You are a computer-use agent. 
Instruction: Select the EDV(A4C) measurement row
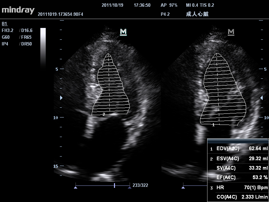coord(238,148)
